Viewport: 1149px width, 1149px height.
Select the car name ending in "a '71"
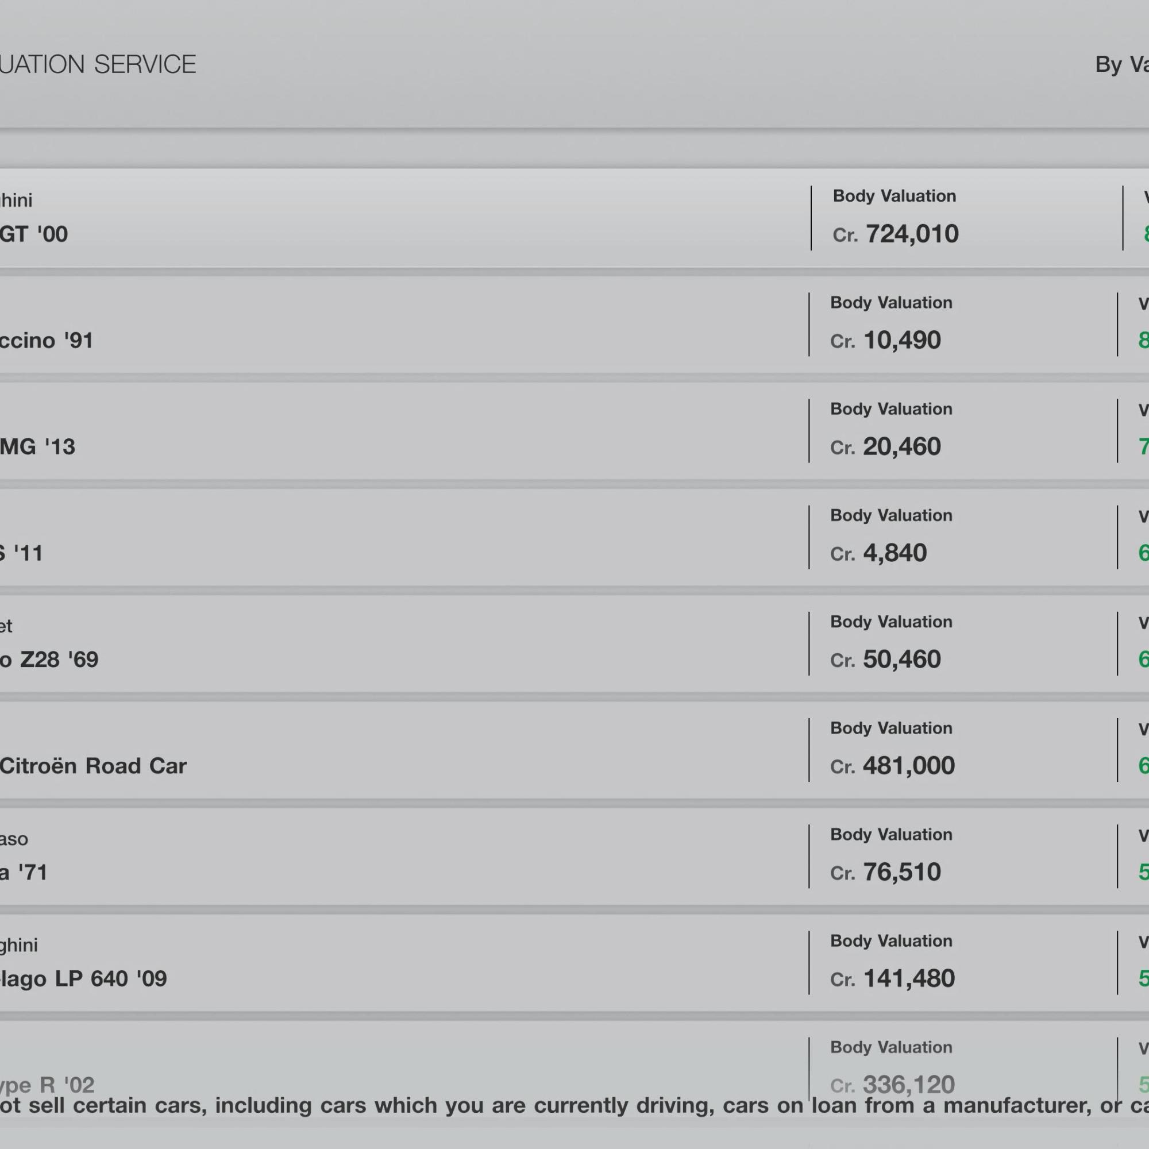(x=24, y=873)
